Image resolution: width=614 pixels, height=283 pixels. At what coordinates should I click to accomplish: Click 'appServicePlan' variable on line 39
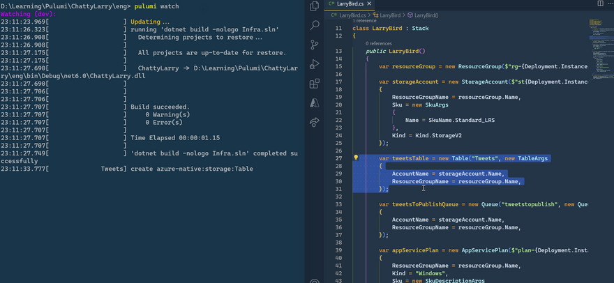point(415,250)
